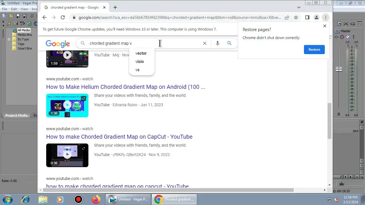Viewport: 365px width, 205px height.
Task: Launch Internet Explorer from taskbar
Action: (x=25, y=199)
